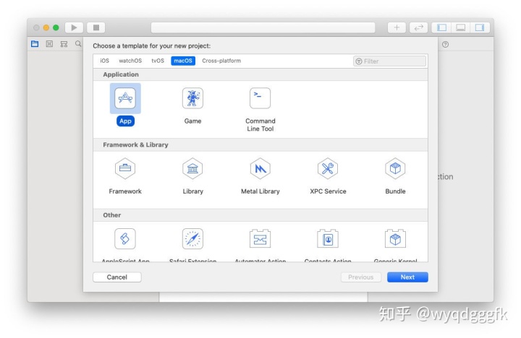
Task: Click the Next button
Action: click(x=407, y=277)
